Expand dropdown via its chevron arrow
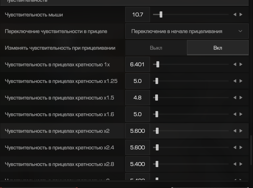Screen dimensions: 253x188 (240, 31)
